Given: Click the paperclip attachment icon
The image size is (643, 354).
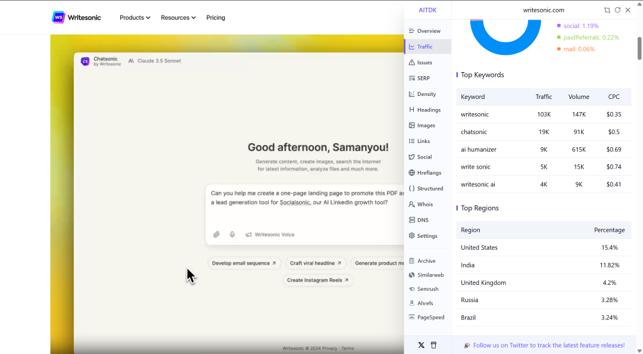Looking at the screenshot, I should coord(217,234).
